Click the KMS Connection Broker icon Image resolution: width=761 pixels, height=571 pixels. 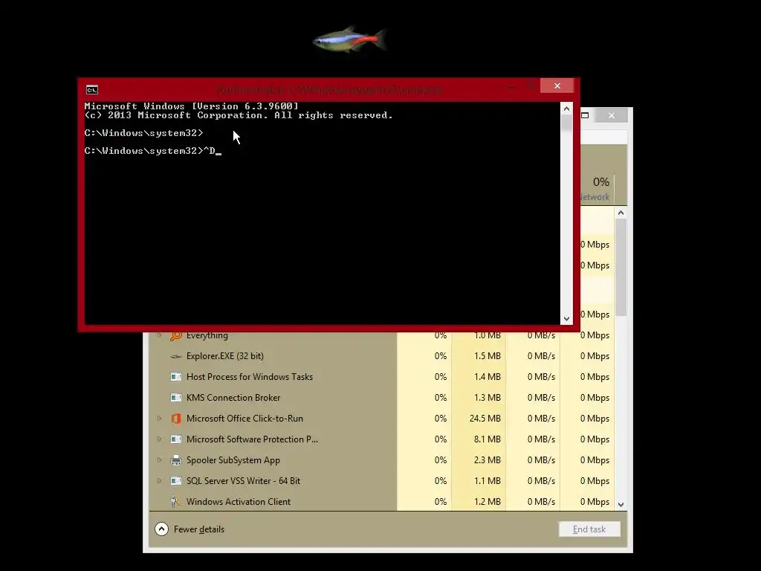pos(175,398)
